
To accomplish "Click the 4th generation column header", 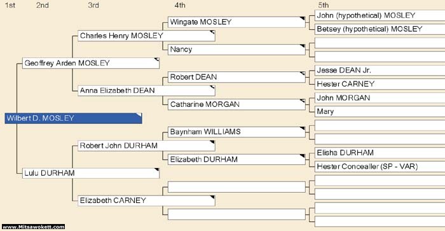I will pyautogui.click(x=180, y=5).
